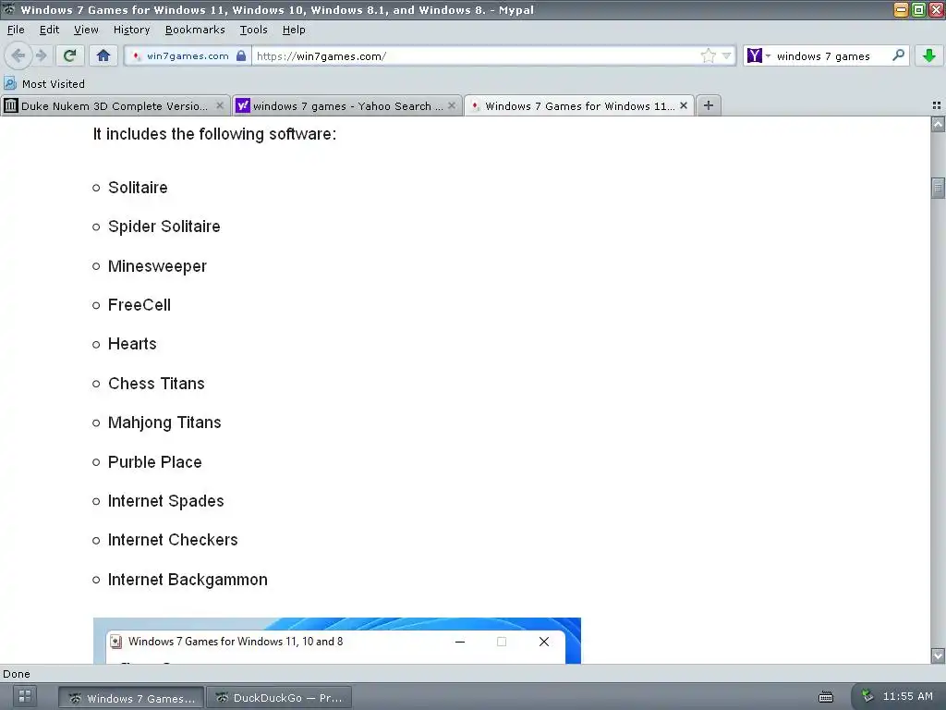
Task: Reload the current page
Action: (70, 55)
